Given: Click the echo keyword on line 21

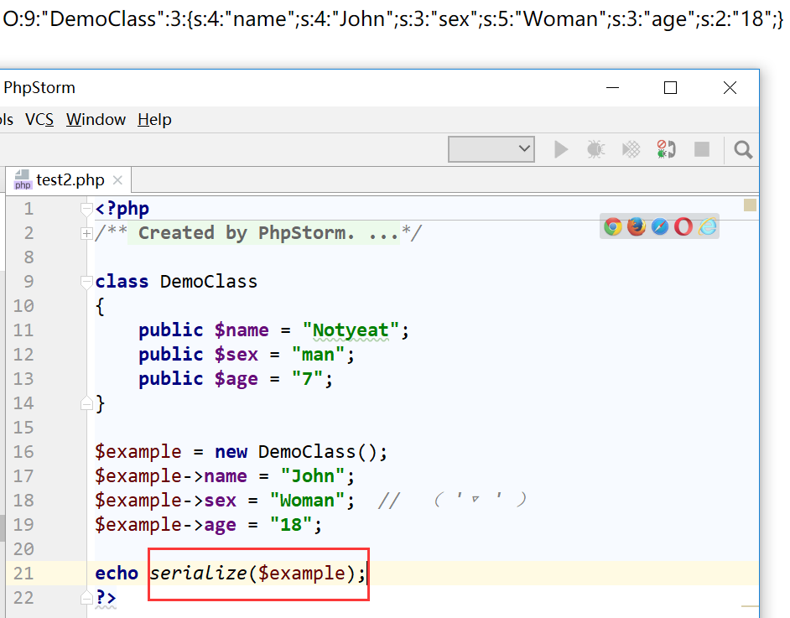Looking at the screenshot, I should pyautogui.click(x=117, y=574).
